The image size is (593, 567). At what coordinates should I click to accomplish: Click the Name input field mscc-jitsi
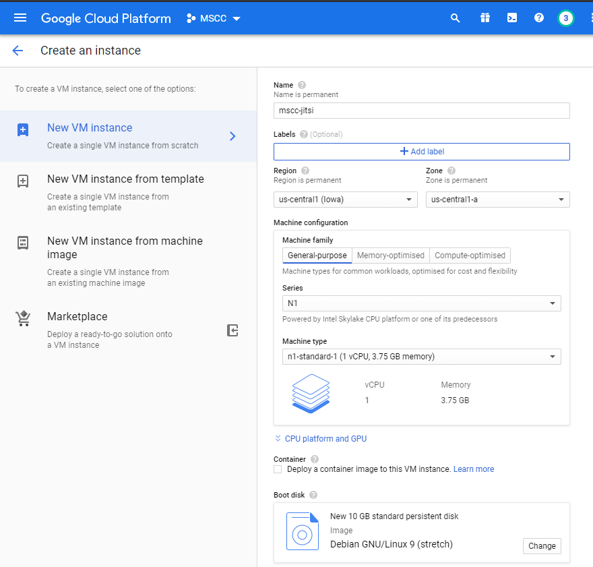pyautogui.click(x=421, y=111)
